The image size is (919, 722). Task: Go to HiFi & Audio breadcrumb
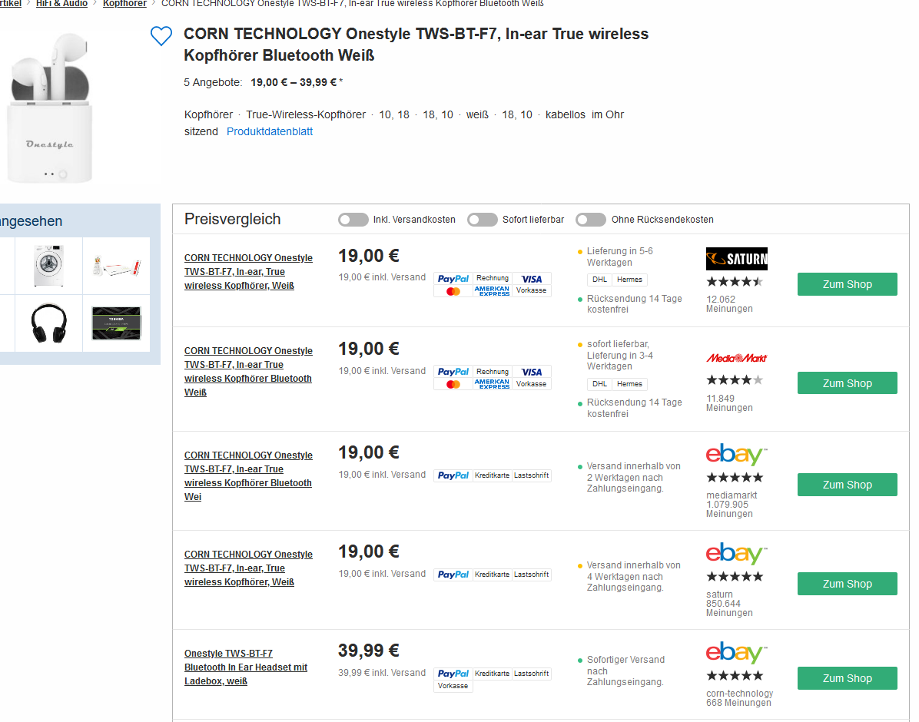coord(61,4)
